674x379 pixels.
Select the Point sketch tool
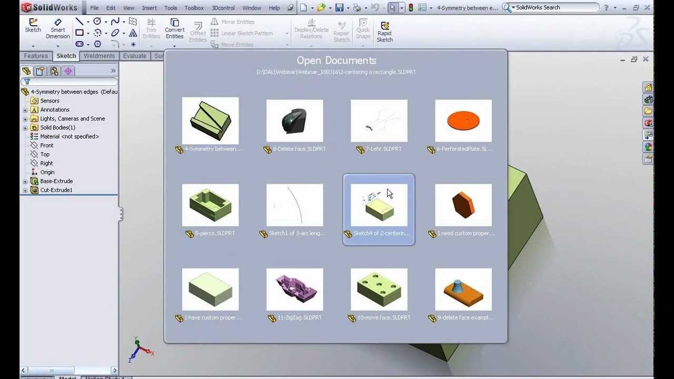click(x=133, y=44)
